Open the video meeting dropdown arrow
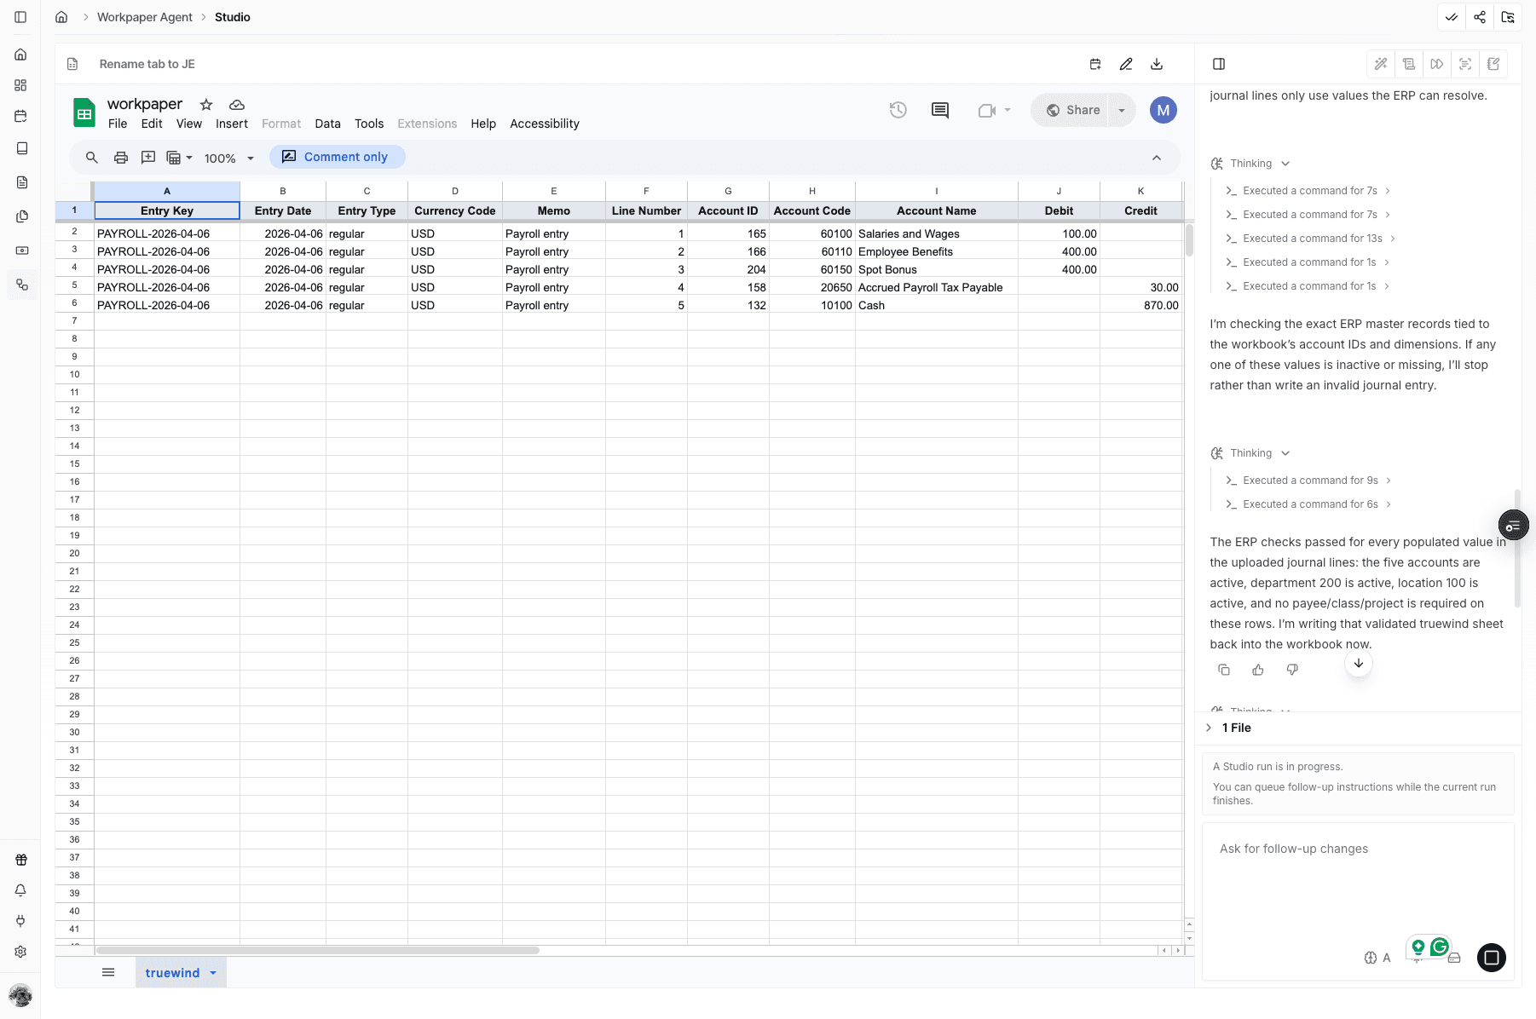This screenshot has width=1536, height=1019. [1008, 110]
